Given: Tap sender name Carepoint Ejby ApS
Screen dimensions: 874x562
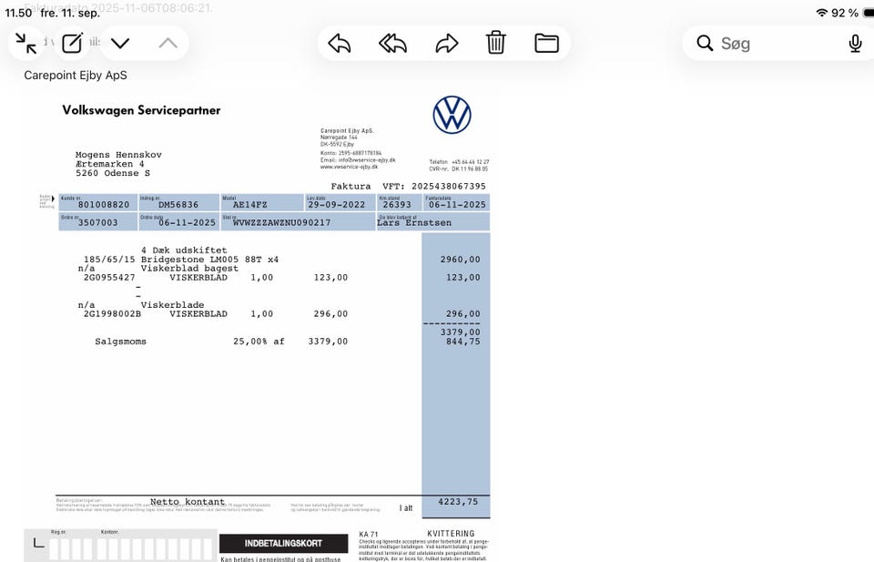Looking at the screenshot, I should (76, 76).
